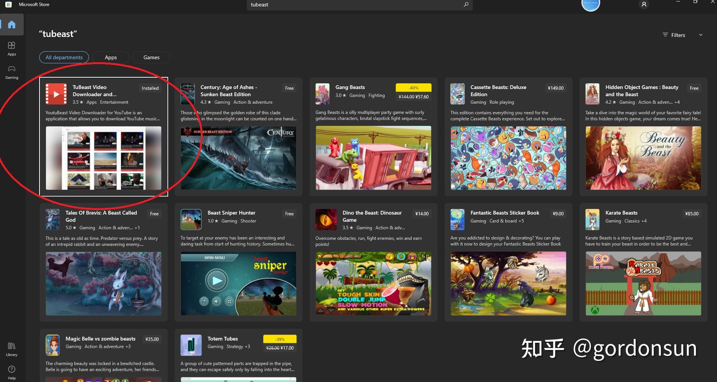Open Help at the sidebar bottom
The width and height of the screenshot is (717, 382).
pyautogui.click(x=12, y=372)
